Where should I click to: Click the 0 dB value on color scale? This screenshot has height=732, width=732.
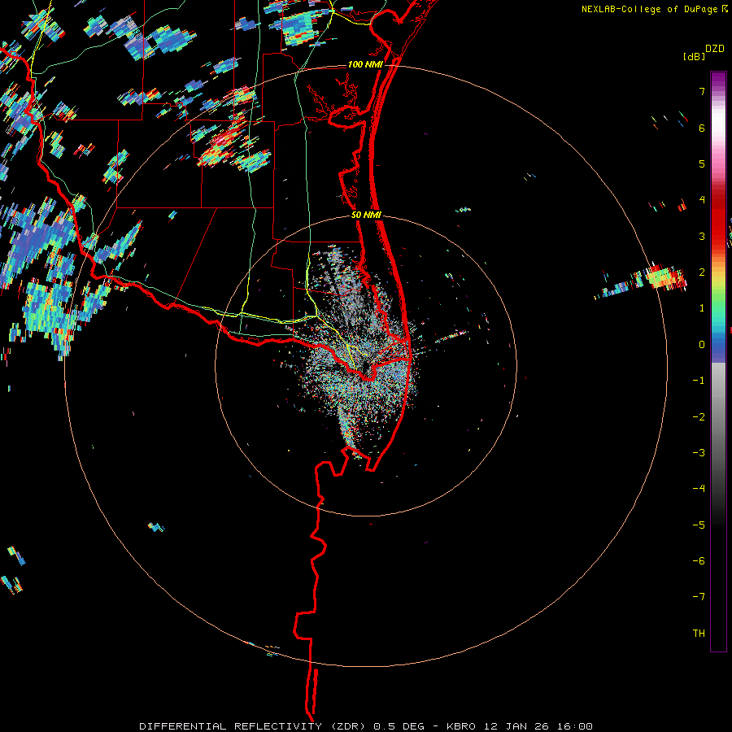point(702,345)
